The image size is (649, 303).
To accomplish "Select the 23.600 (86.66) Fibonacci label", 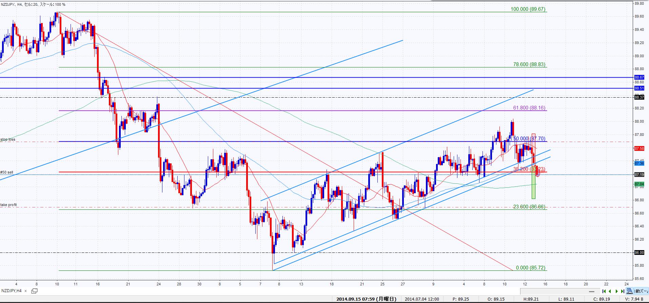I will click(529, 207).
